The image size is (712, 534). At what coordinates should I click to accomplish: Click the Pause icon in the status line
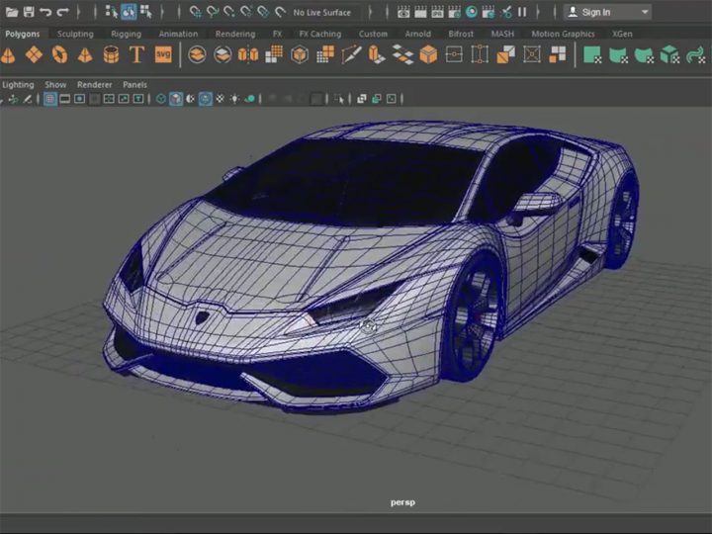[522, 12]
